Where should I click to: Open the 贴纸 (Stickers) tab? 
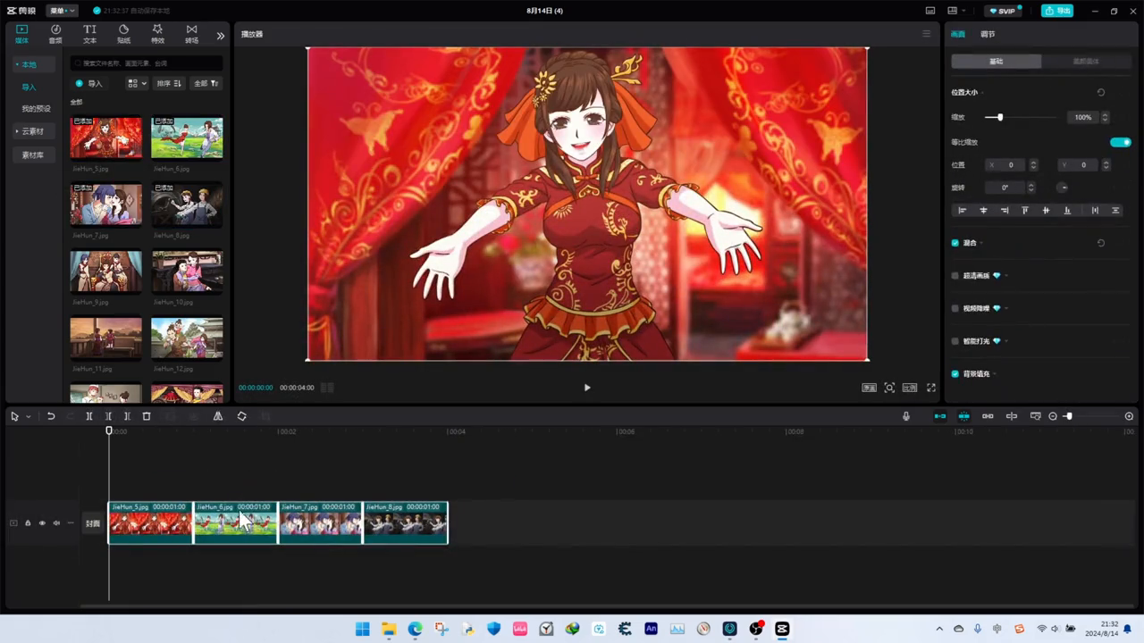[123, 34]
